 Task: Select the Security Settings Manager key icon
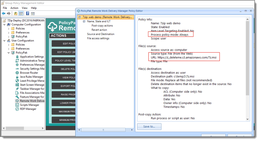(x=17, y=69)
